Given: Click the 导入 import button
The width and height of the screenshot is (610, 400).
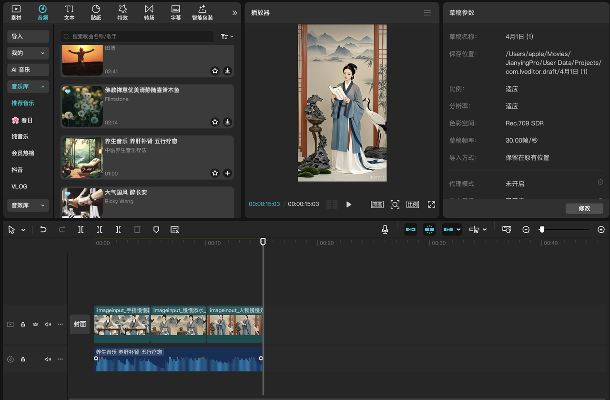Looking at the screenshot, I should point(28,36).
